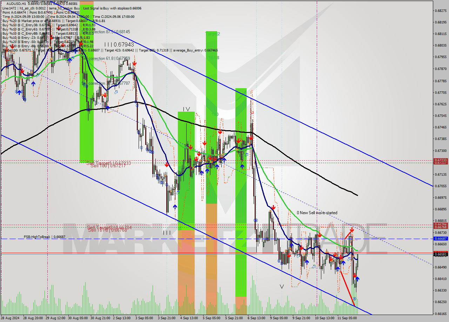Click the 0.68195 price scale value
The image size is (449, 322).
click(x=441, y=22)
